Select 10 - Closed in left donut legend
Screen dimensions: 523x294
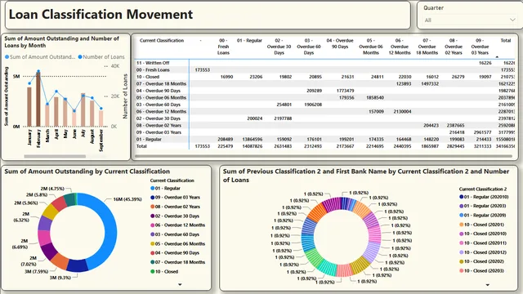click(x=164, y=272)
